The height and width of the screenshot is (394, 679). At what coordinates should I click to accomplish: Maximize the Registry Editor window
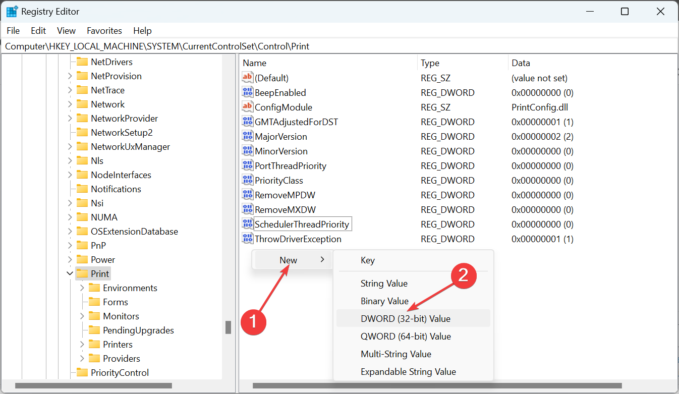(625, 11)
